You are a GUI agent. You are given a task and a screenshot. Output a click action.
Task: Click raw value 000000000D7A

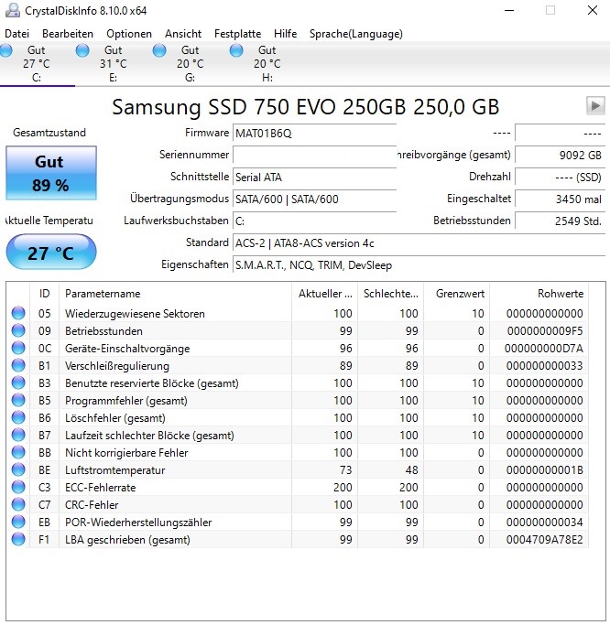[x=544, y=349]
